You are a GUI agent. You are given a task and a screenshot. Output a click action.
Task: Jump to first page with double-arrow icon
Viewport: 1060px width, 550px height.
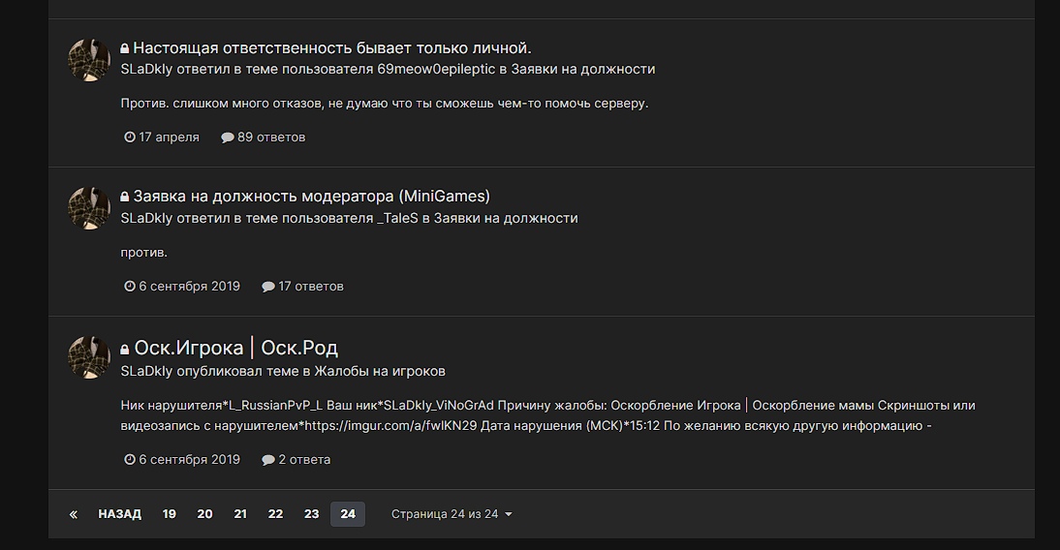coord(73,514)
